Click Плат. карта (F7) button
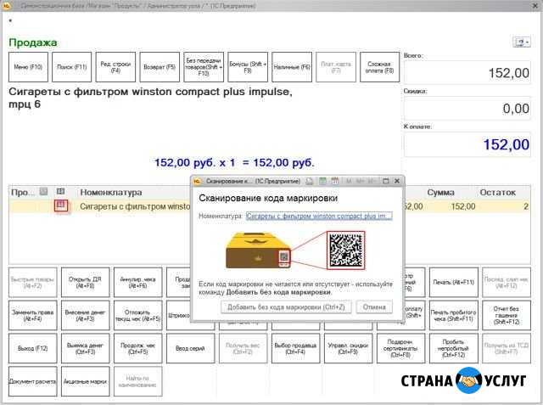 point(336,67)
